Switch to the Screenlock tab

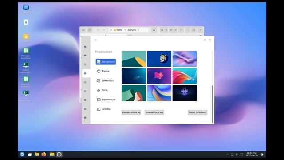point(105,80)
